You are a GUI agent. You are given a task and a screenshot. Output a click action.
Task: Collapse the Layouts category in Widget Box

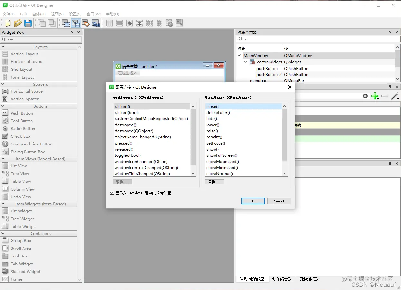tap(3, 47)
